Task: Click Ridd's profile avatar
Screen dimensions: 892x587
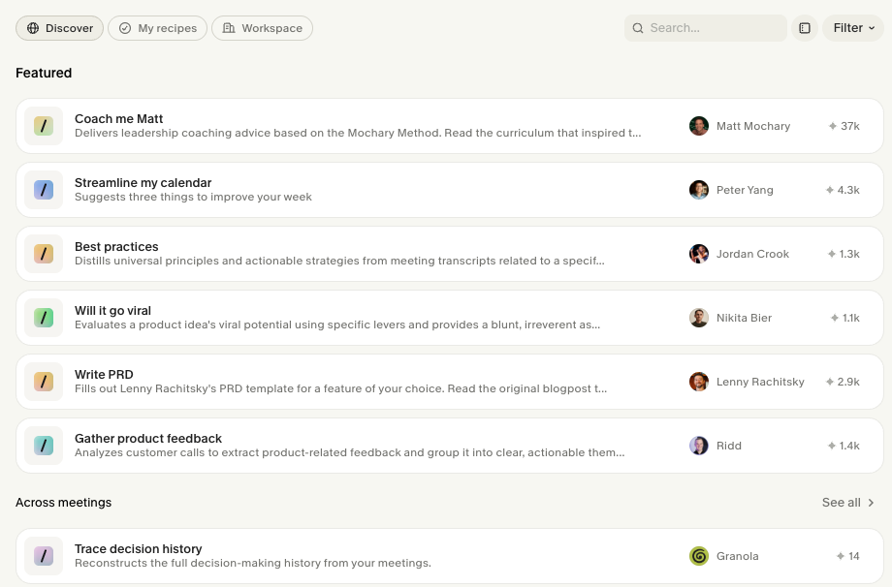Action: pos(699,446)
